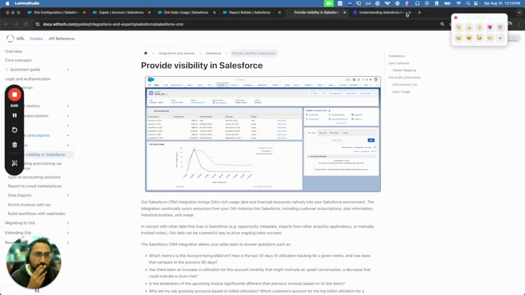Collapse the sidebar with double-chevron icon
This screenshot has width=525, height=295.
click(37, 290)
